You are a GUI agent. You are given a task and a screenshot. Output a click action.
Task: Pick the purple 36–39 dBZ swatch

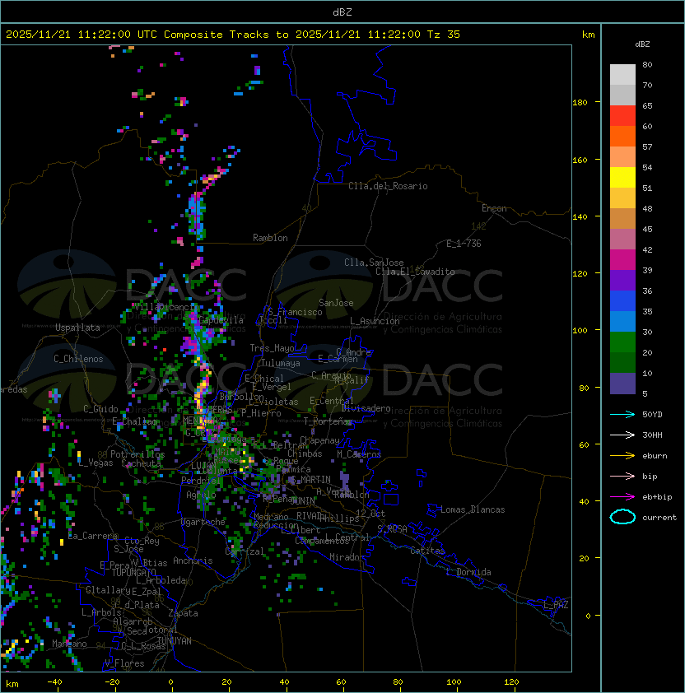tap(622, 280)
